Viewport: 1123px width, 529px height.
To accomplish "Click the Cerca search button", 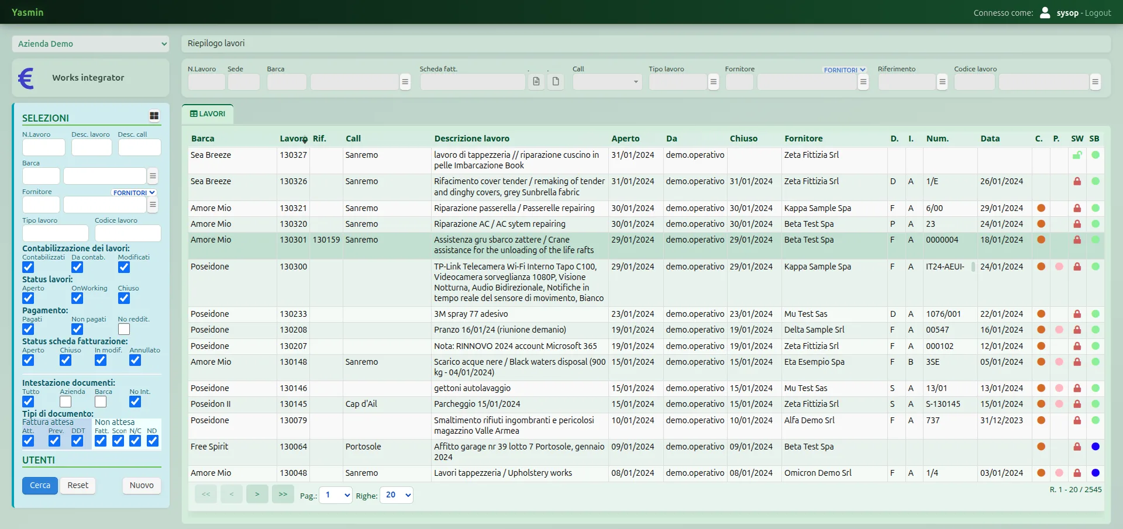I will (x=40, y=485).
